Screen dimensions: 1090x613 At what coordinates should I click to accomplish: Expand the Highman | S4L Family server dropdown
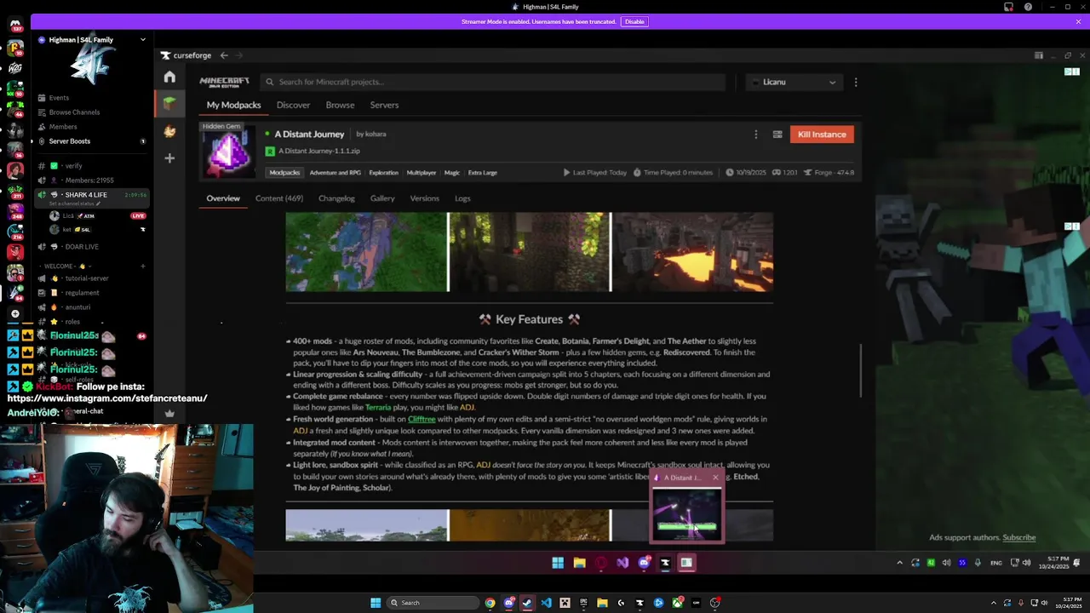coord(143,40)
